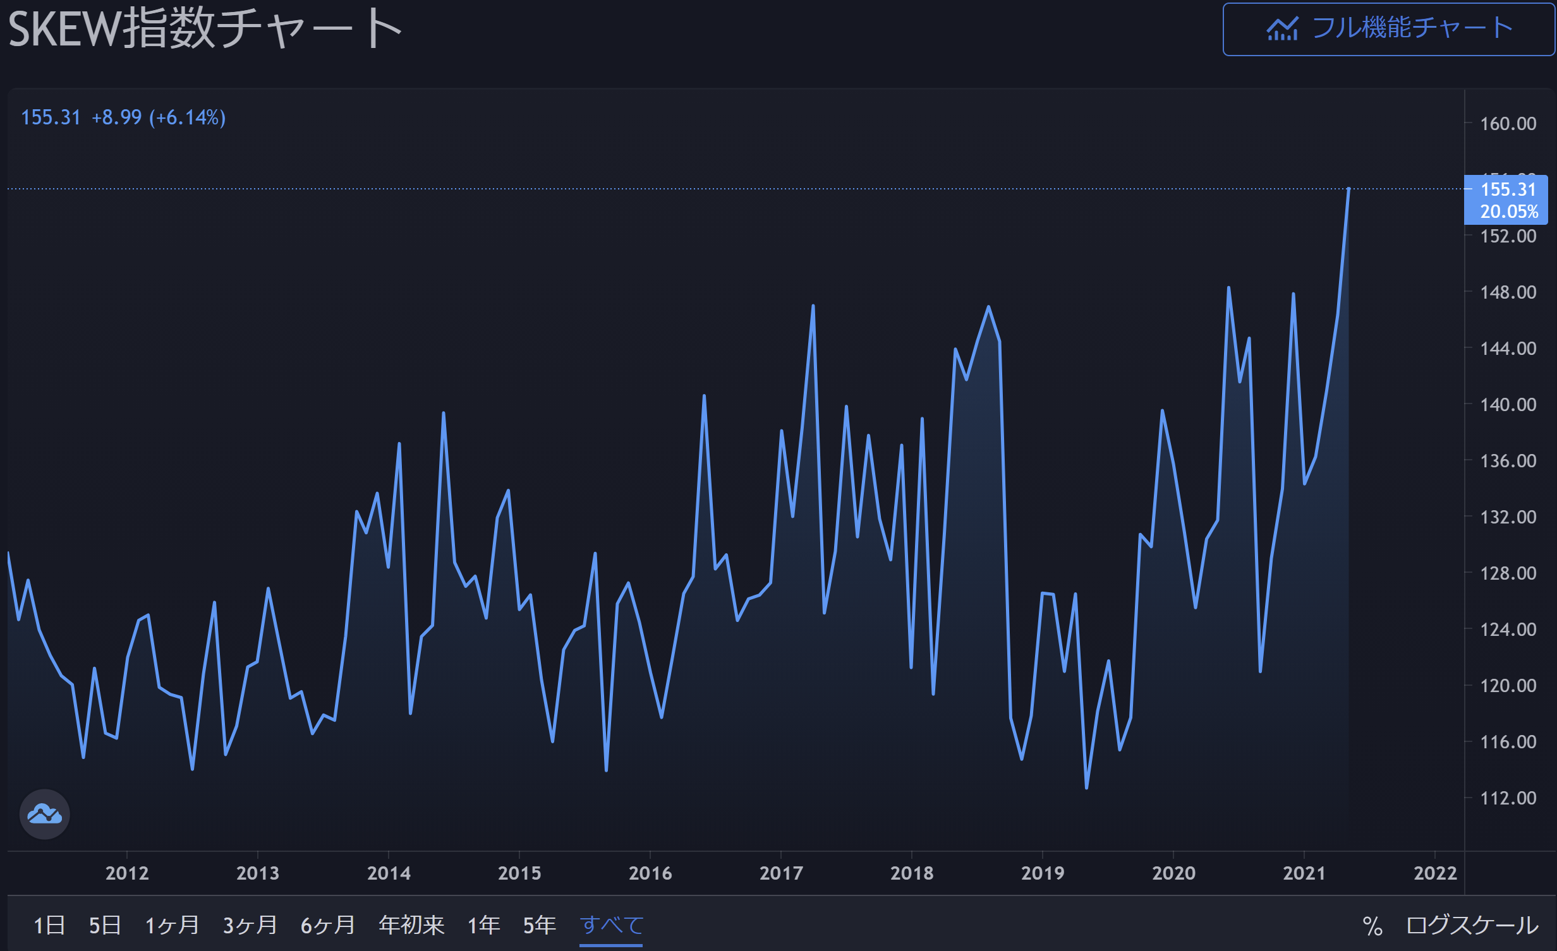
Task: Select the 5日 time range
Action: click(105, 925)
